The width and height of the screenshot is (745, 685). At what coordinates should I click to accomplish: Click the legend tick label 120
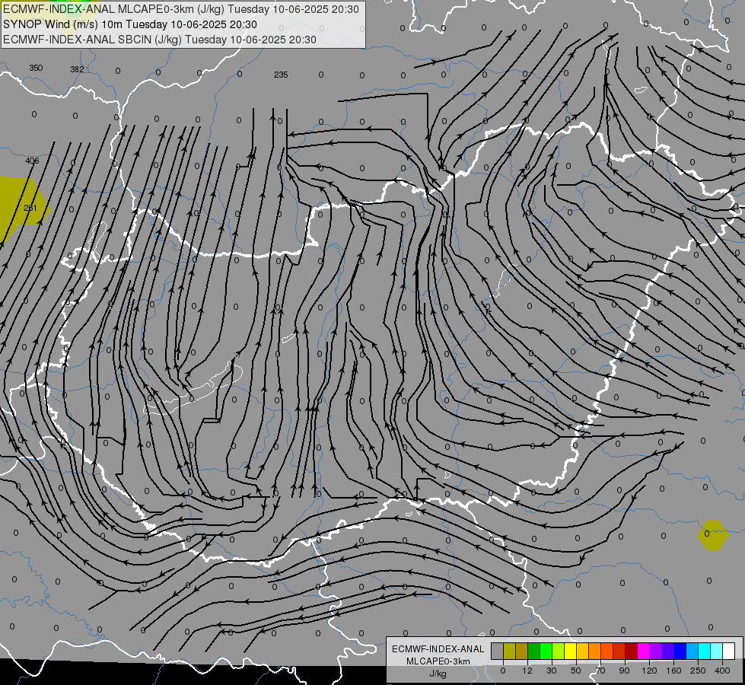649,671
